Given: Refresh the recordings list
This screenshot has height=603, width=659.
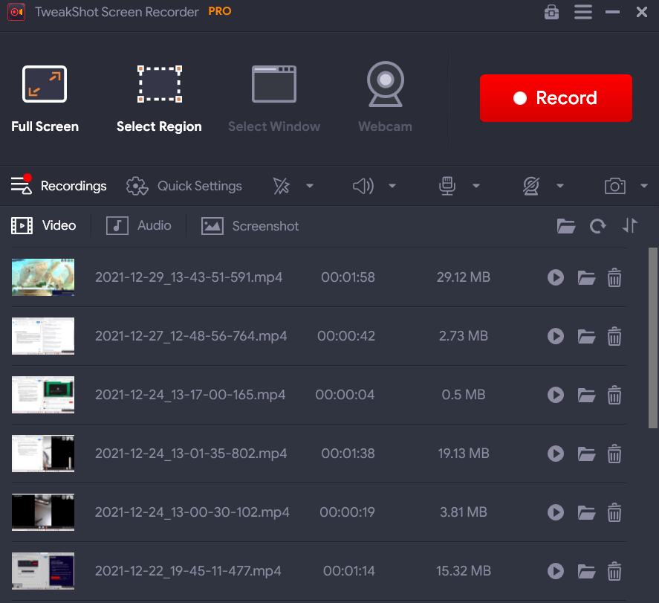Looking at the screenshot, I should click(598, 225).
